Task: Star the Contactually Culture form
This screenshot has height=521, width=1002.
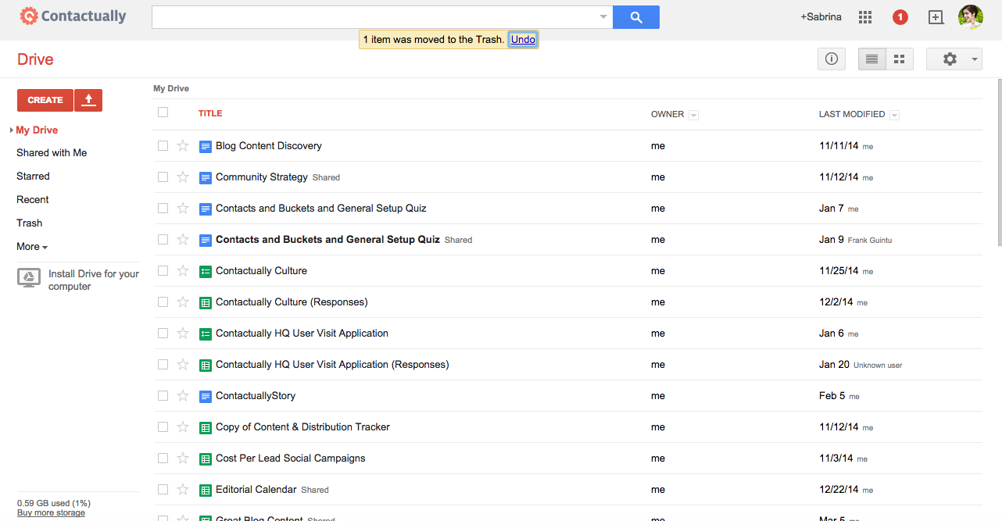Action: point(183,270)
